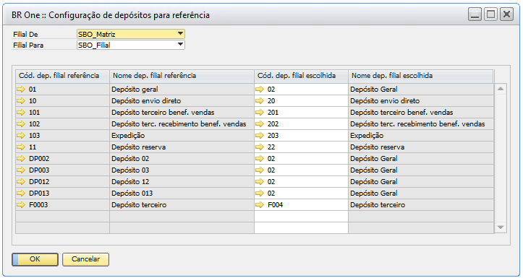
Task: Click Nome dep. filial referência column header
Action: point(182,76)
